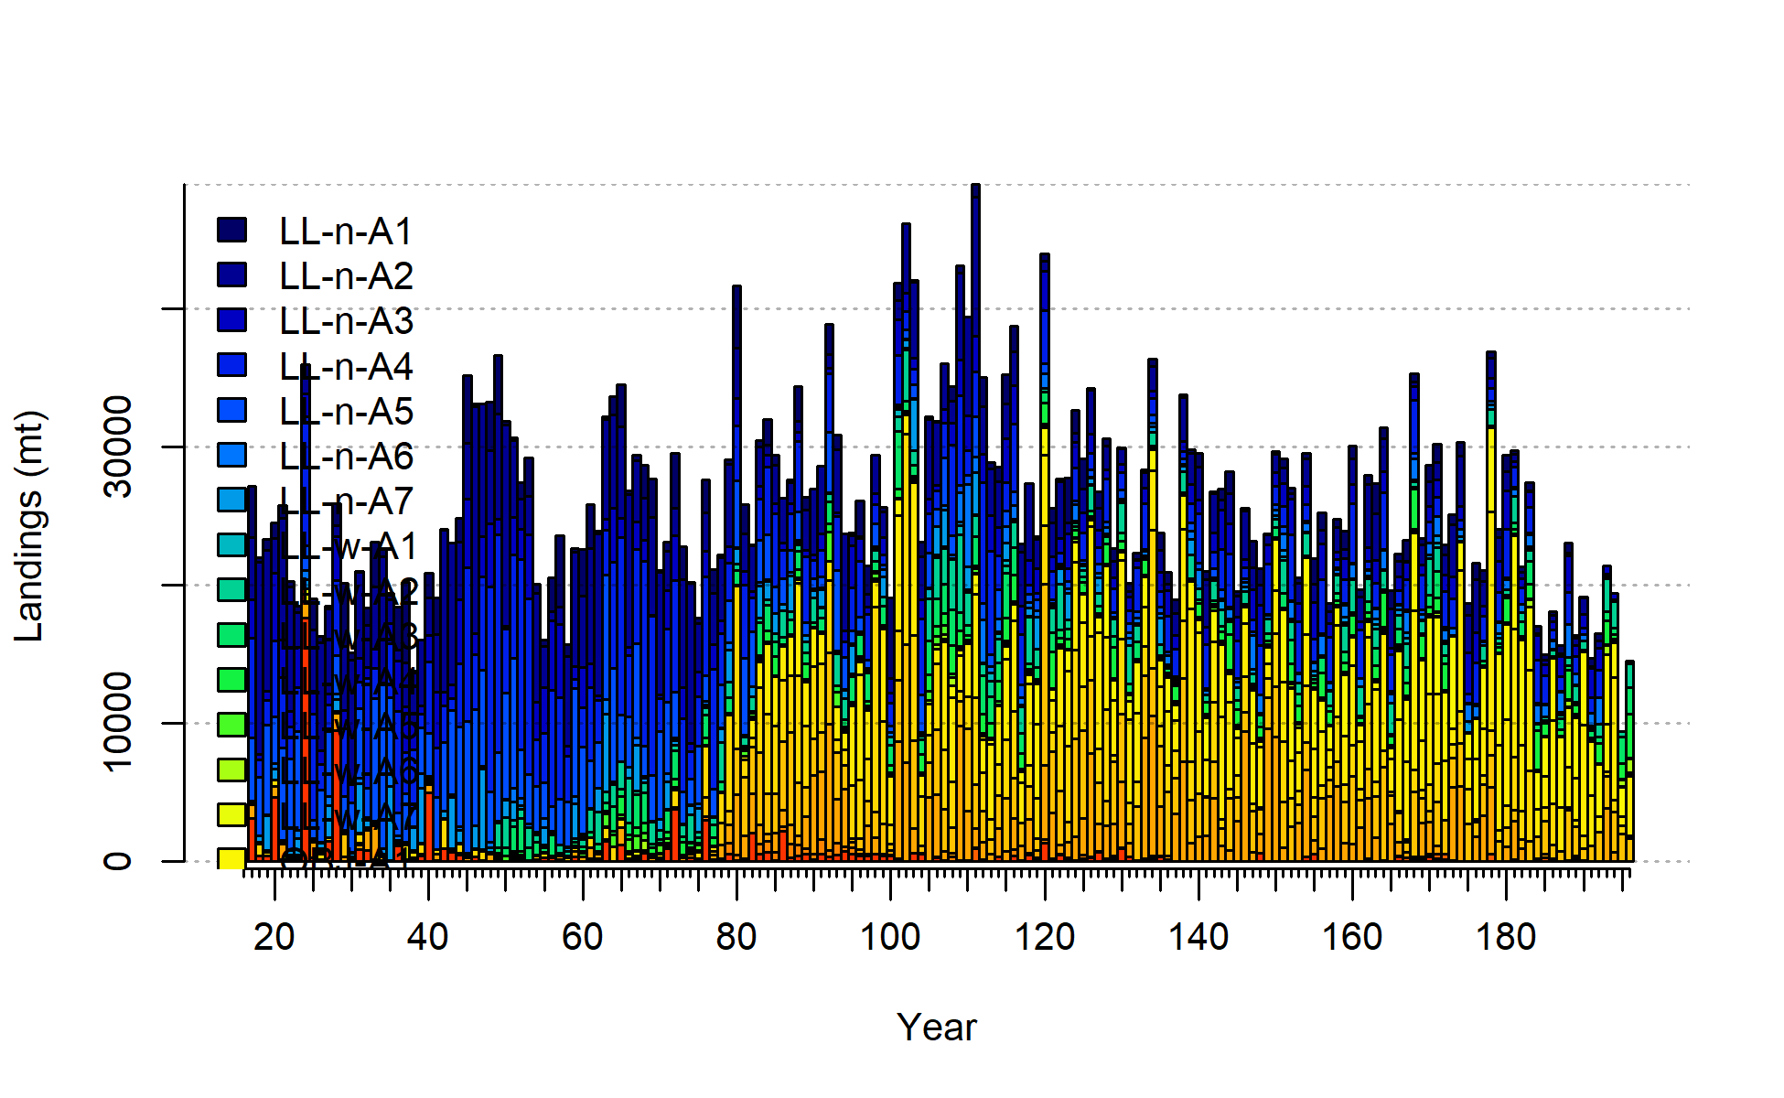Screen dimensions: 1784x1098
Task: Click the x-axis tick label 120
Action: (x=1045, y=937)
